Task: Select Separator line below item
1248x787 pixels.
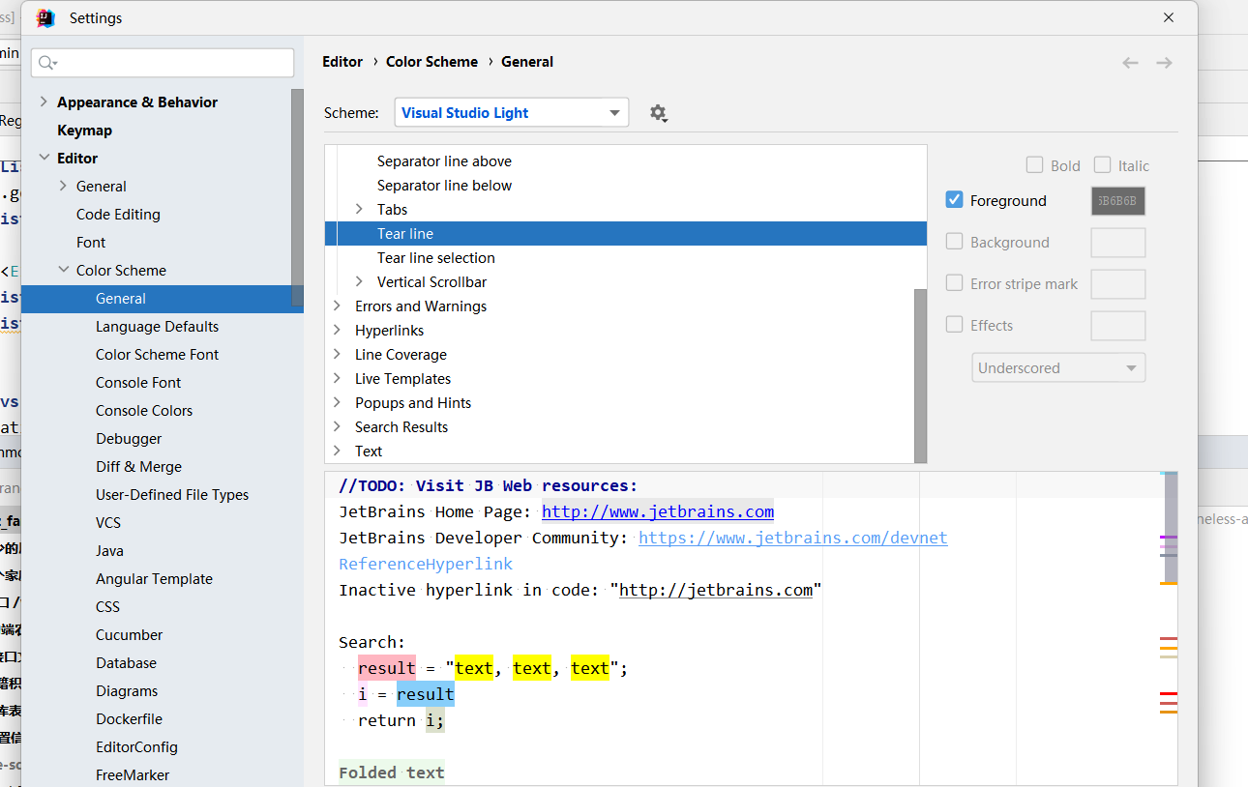Action: [444, 185]
